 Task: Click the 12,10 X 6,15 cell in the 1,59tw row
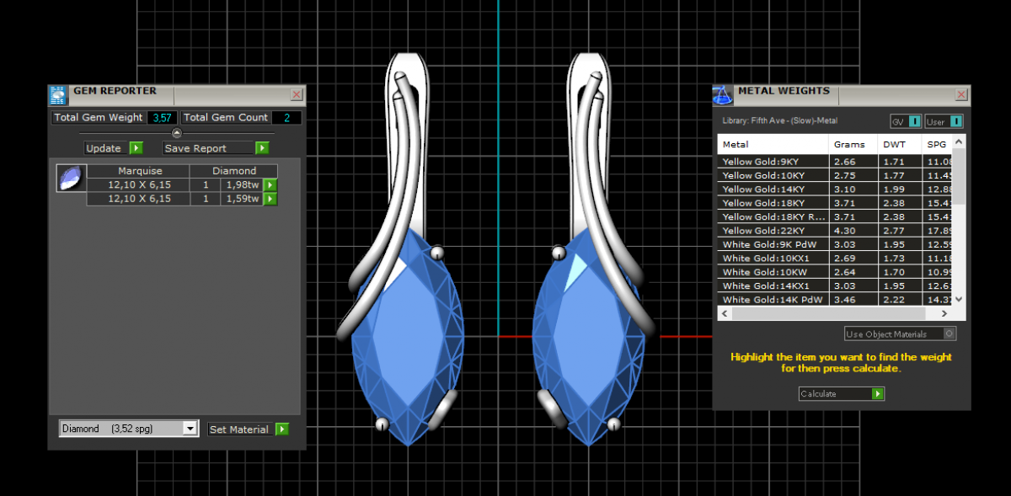140,199
